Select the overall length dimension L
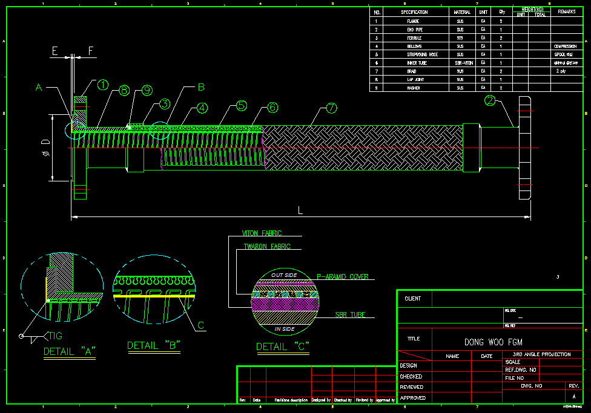Viewport: 591px width, 413px height. pos(300,210)
